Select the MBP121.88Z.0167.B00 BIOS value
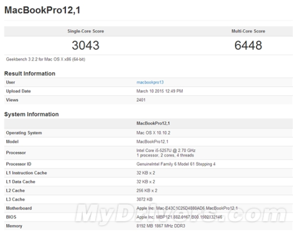Screen dimensions: 293x232 [x=179, y=217]
